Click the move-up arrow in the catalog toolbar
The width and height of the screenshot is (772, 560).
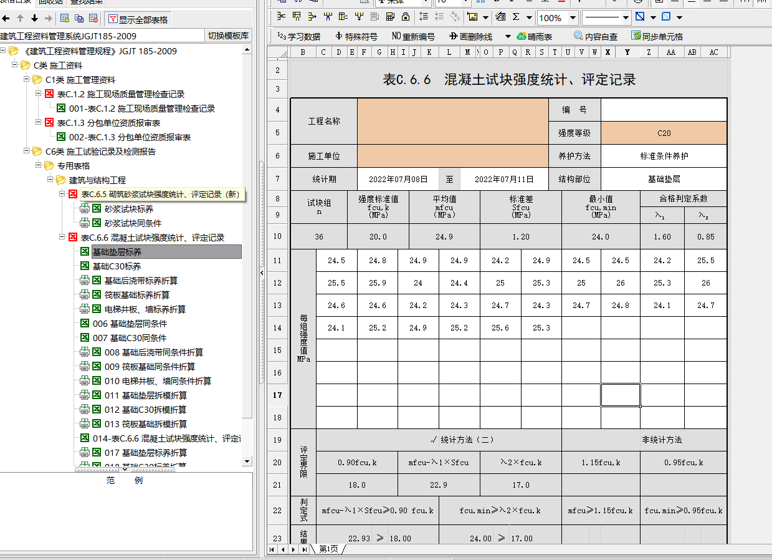(20, 19)
